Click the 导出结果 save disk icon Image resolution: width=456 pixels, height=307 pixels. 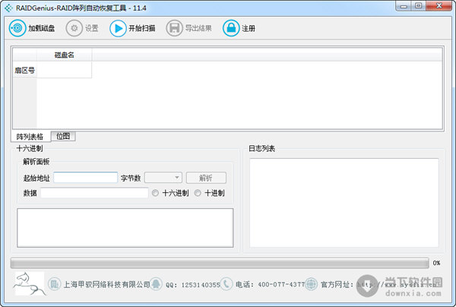click(174, 28)
